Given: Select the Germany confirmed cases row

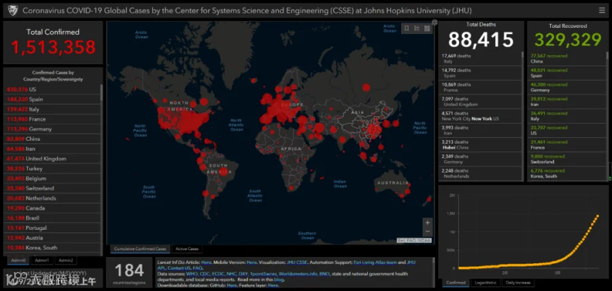Looking at the screenshot, I should click(52, 129).
